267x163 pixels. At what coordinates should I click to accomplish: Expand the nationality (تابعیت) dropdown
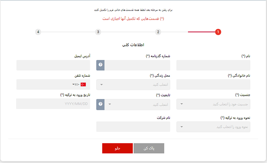pos(137,105)
